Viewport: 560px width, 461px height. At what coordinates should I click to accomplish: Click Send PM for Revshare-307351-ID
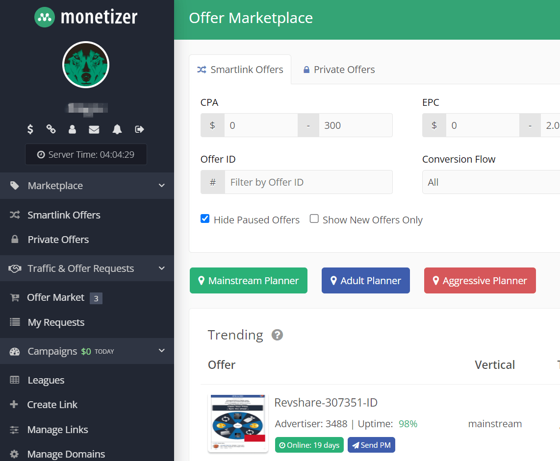(x=371, y=445)
